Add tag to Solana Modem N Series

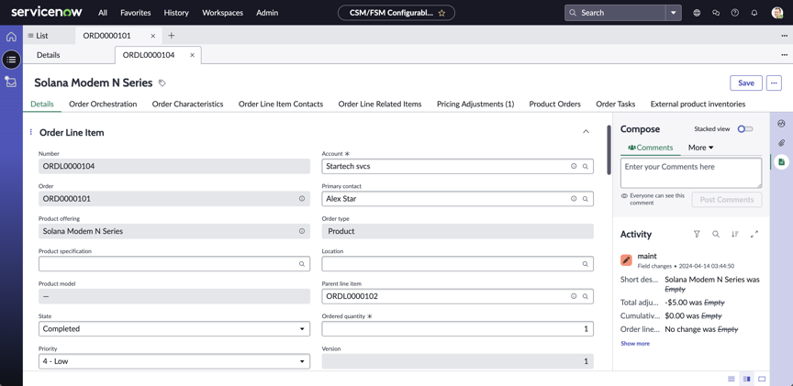coord(162,83)
